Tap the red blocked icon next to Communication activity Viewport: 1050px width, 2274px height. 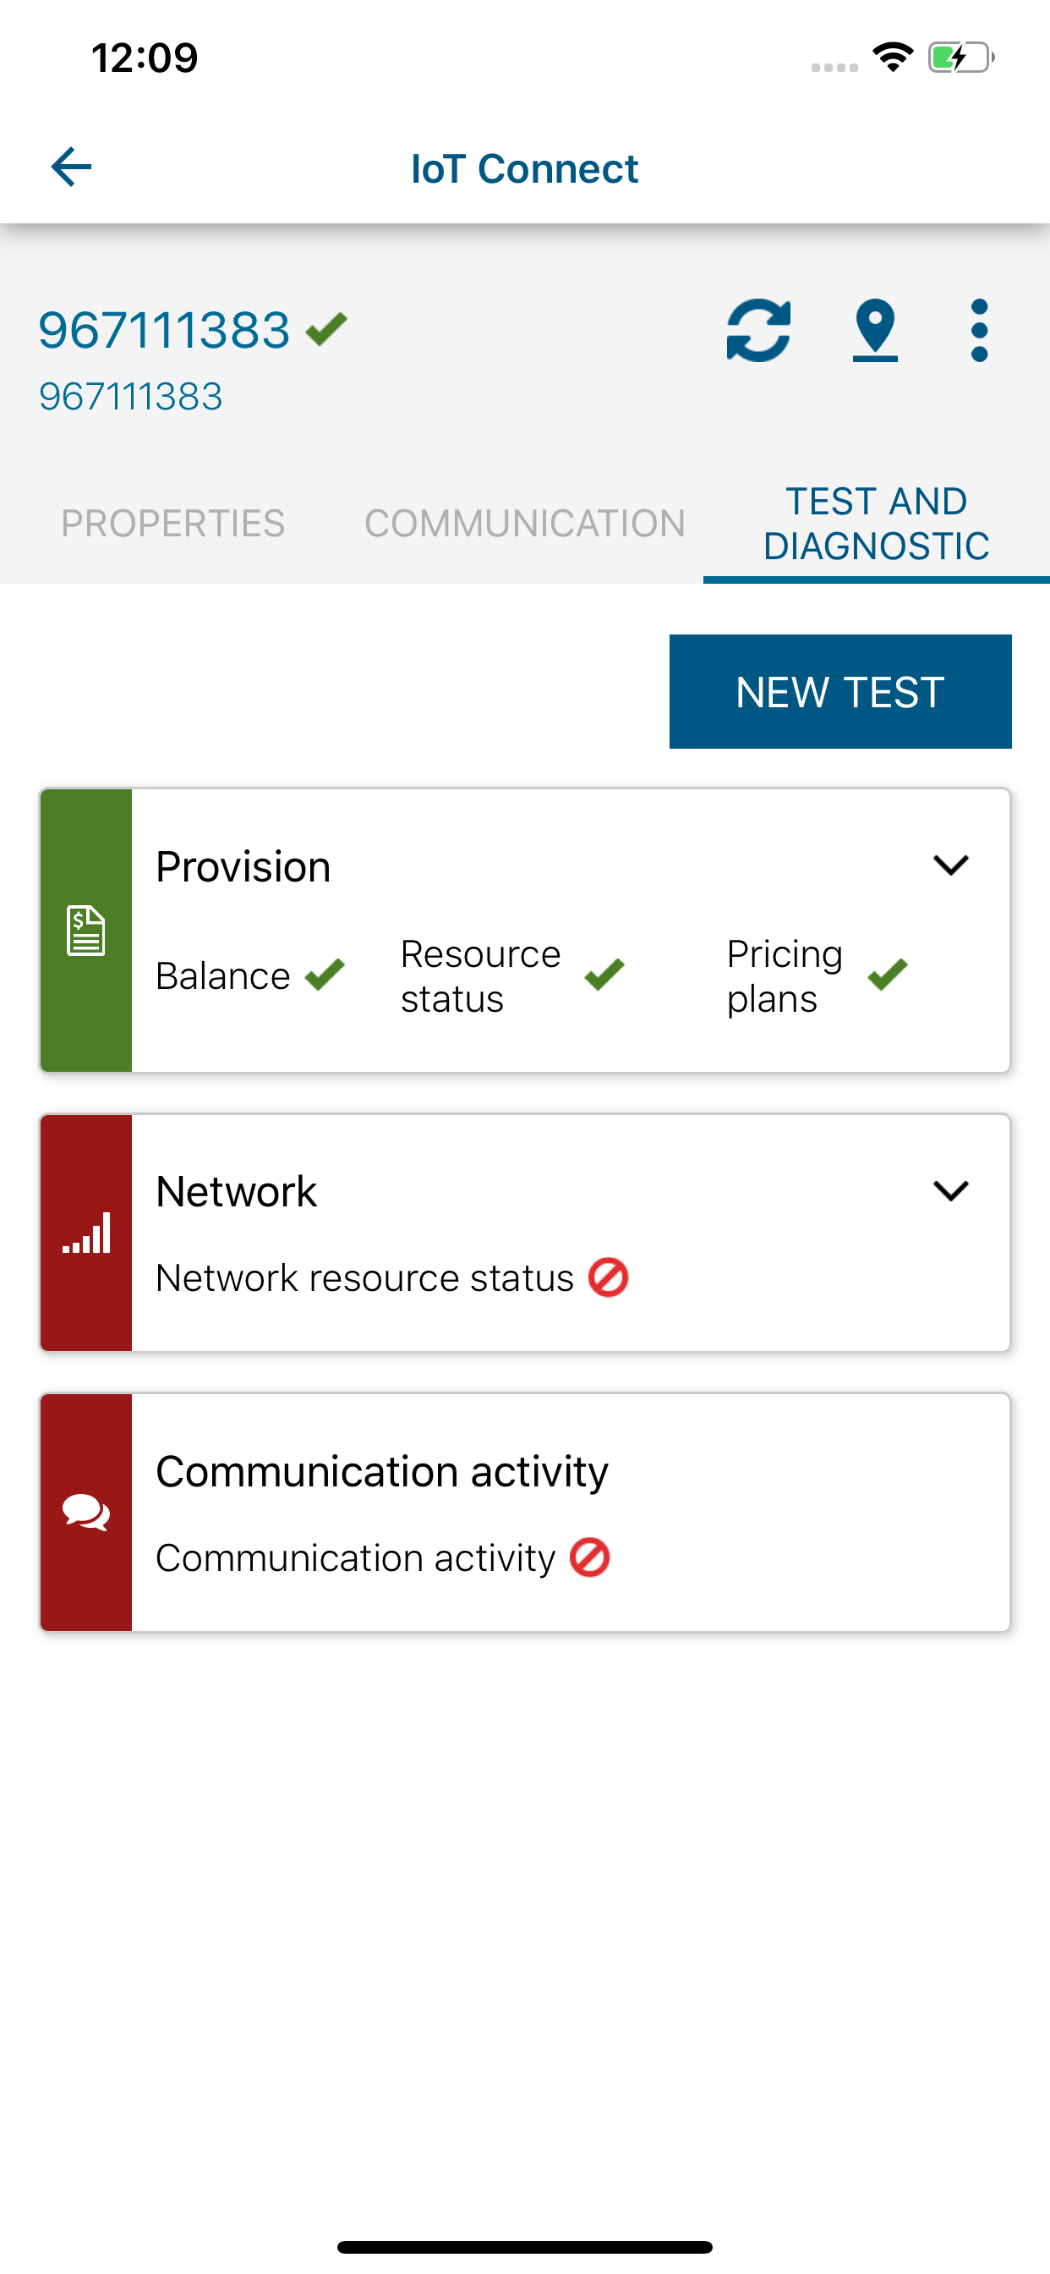pyautogui.click(x=589, y=1557)
